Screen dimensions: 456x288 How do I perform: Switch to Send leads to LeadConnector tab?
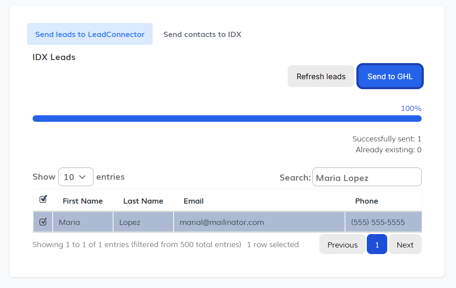click(x=90, y=34)
